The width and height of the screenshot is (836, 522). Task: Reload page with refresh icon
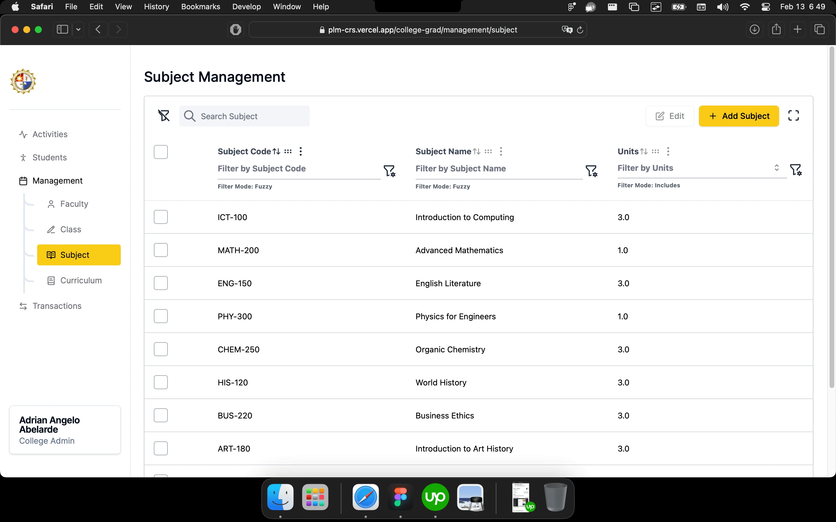pyautogui.click(x=580, y=30)
